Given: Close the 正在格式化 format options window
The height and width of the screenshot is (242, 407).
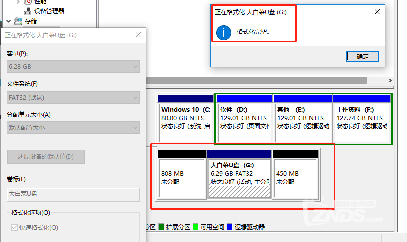Looking at the screenshot, I should click(x=138, y=35).
